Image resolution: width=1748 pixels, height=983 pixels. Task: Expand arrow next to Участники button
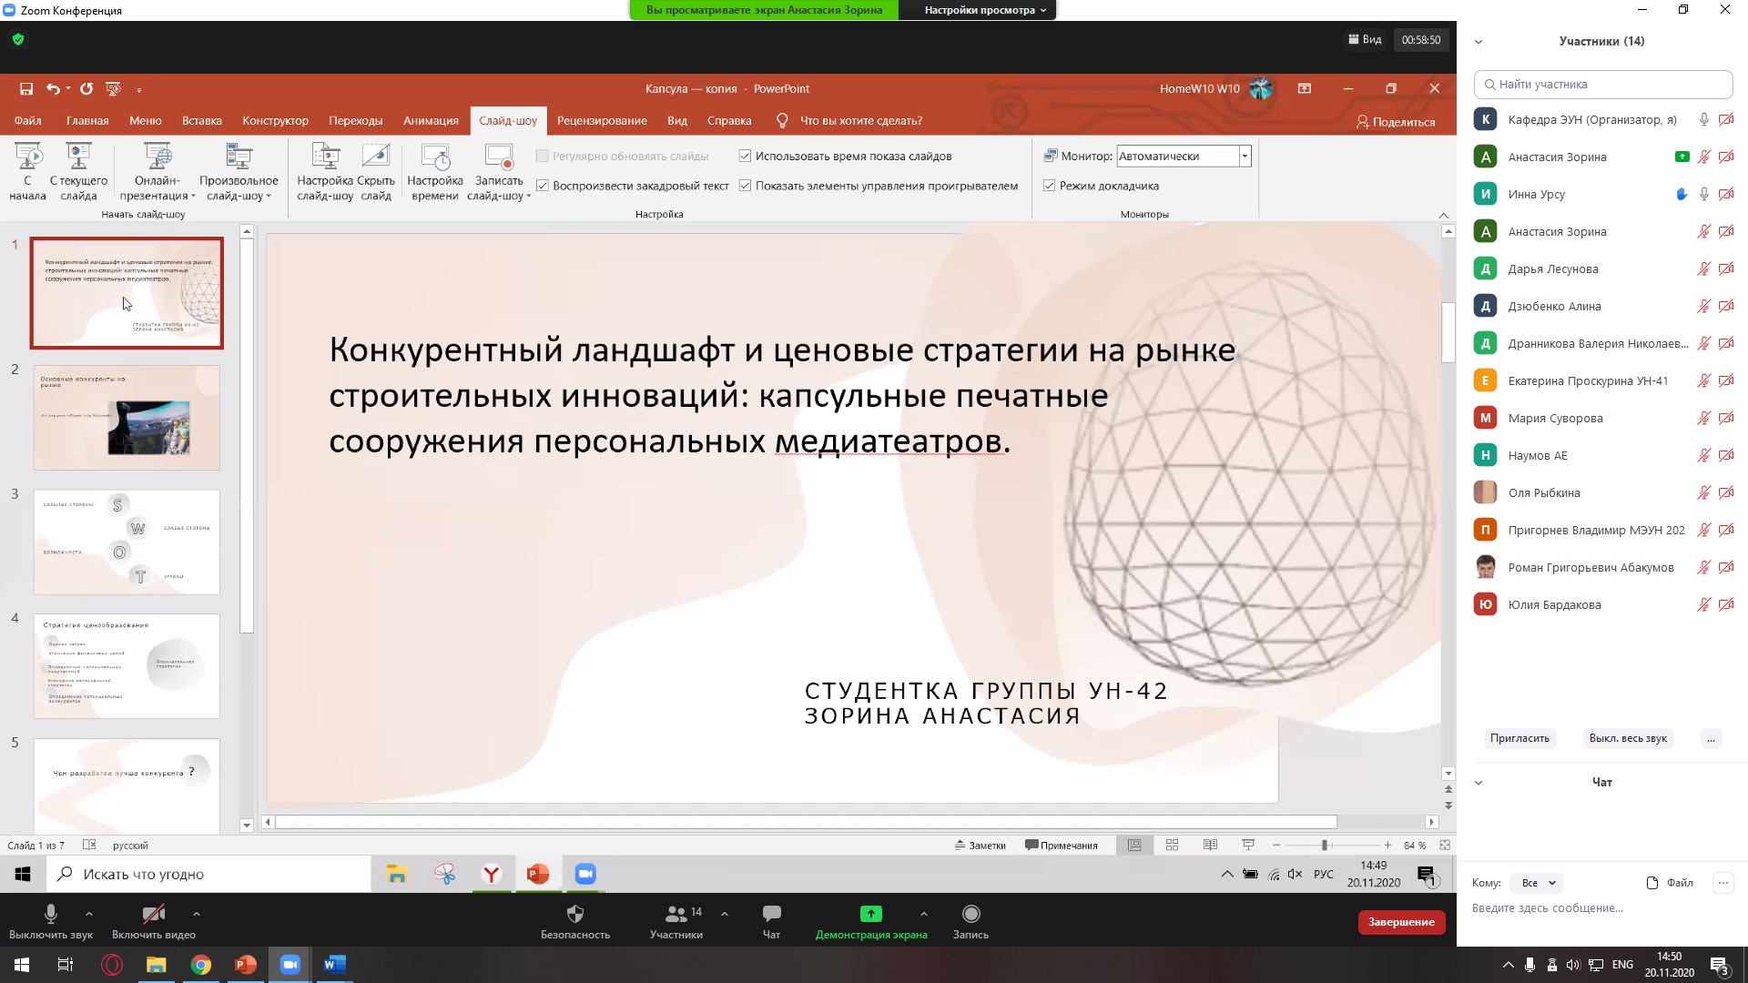[x=725, y=913]
